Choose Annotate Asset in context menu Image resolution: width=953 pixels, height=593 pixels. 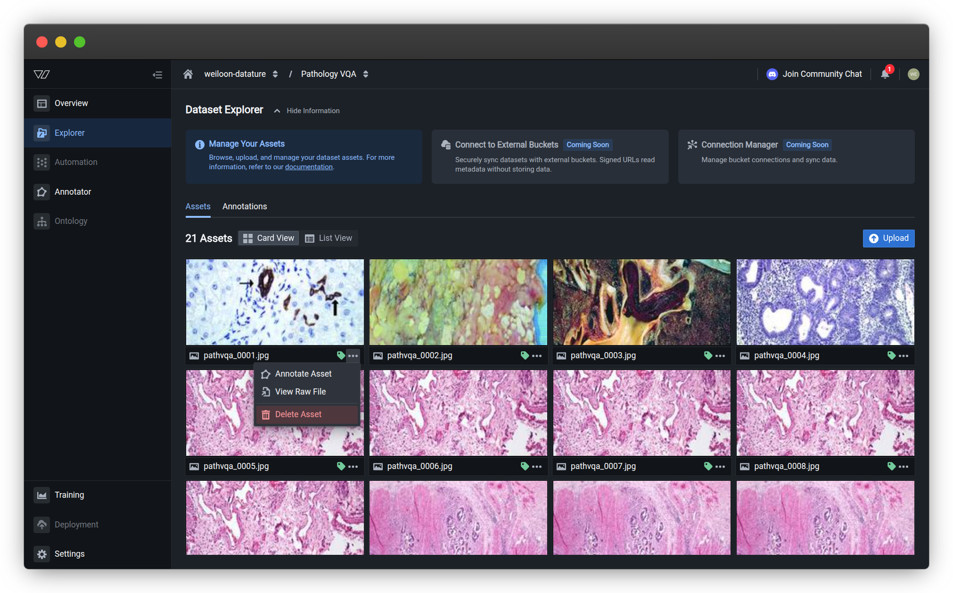coord(303,374)
